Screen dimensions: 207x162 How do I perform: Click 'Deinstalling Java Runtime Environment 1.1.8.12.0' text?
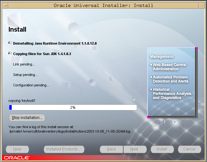[55, 43]
